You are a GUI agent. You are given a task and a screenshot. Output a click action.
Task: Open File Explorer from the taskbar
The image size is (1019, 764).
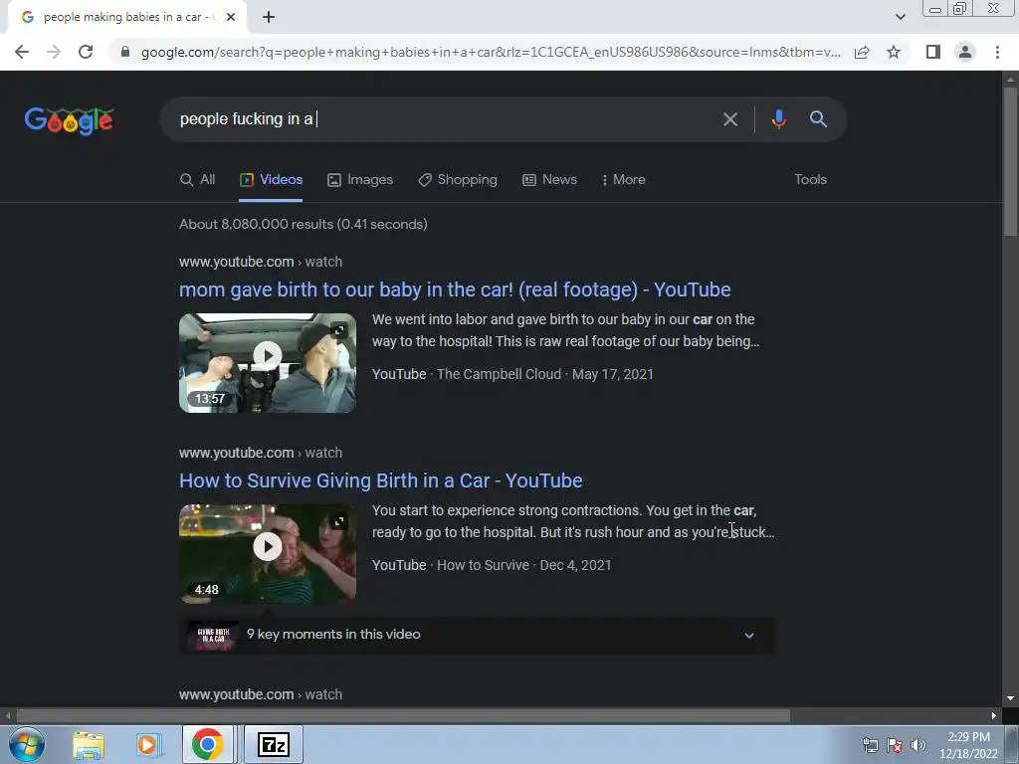tap(89, 745)
